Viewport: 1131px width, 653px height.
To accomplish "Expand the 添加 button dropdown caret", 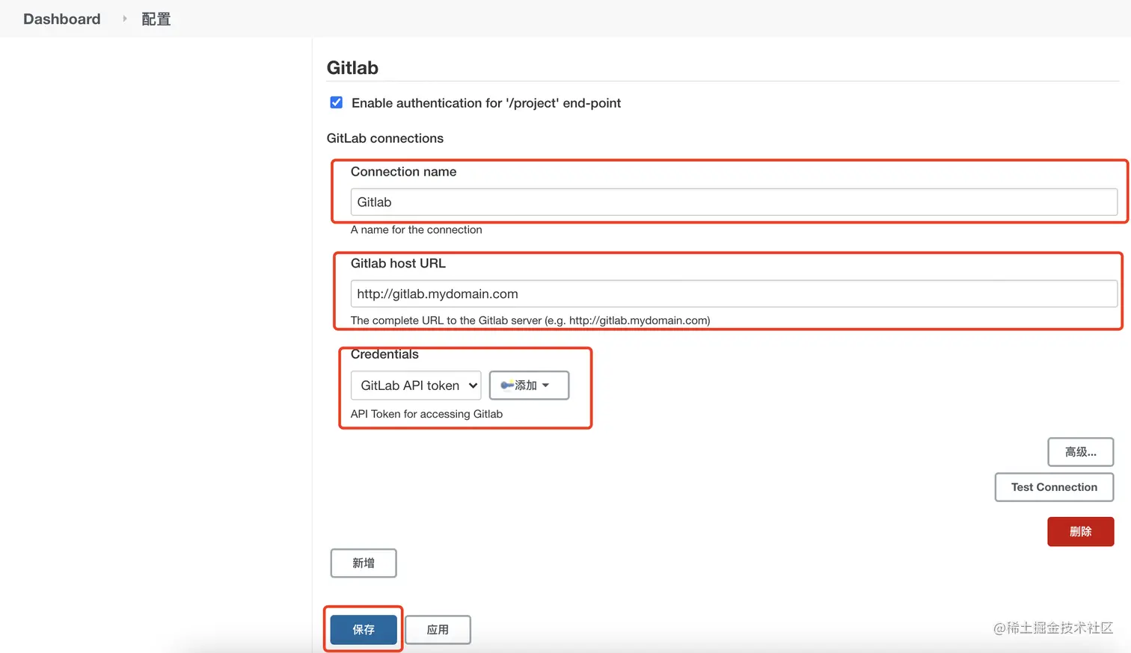I will pos(545,386).
